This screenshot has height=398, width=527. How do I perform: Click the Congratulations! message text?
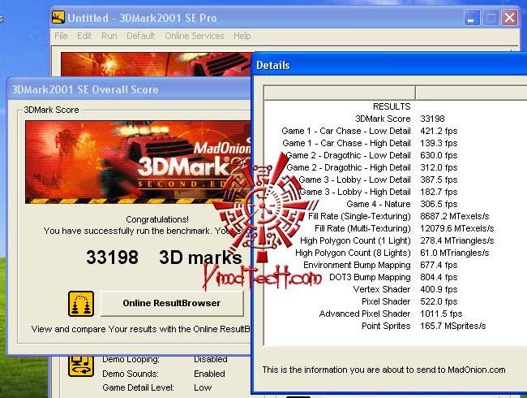[157, 219]
